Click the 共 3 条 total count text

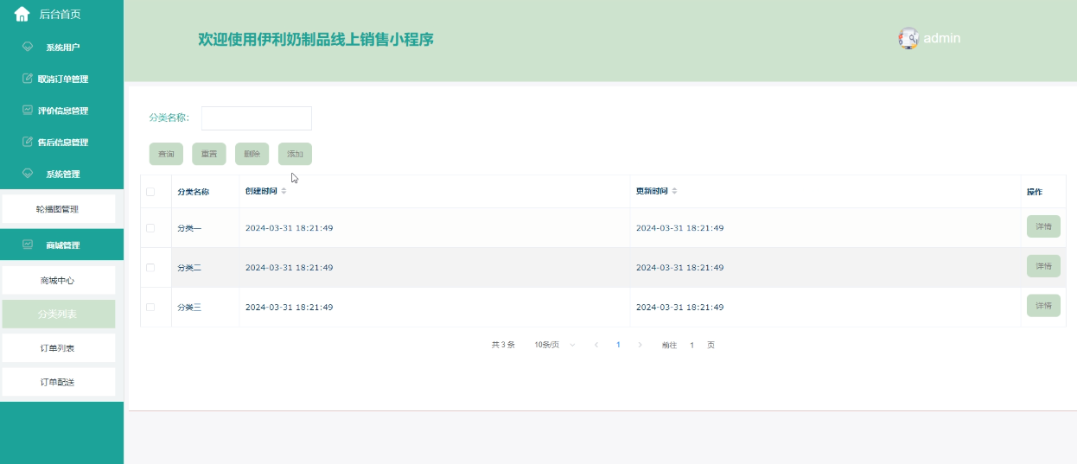pyautogui.click(x=503, y=345)
